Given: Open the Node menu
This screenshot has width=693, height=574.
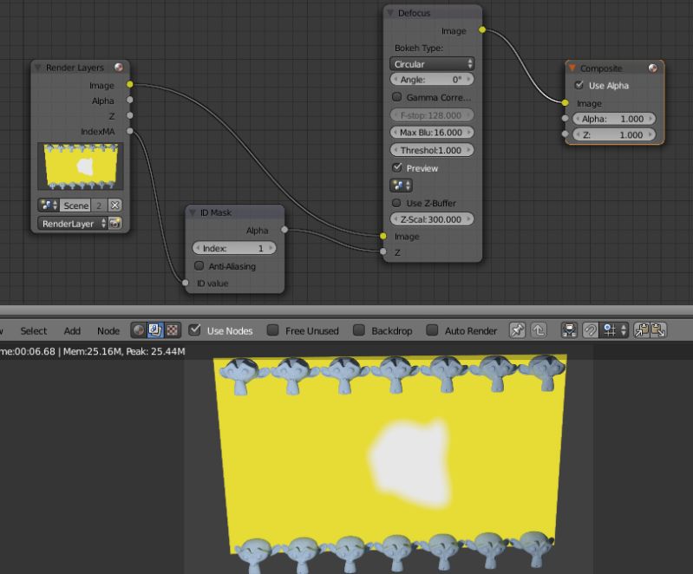Looking at the screenshot, I should tap(108, 331).
